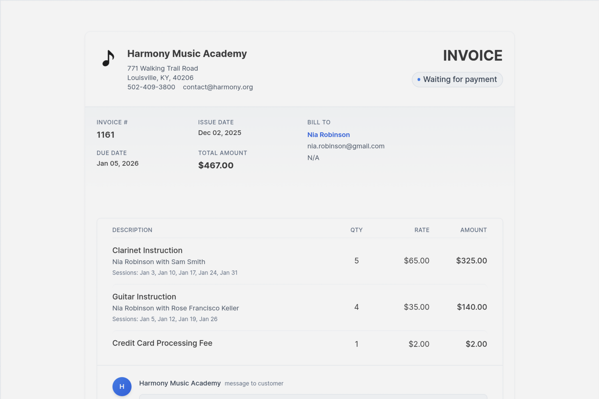This screenshot has width=599, height=399.
Task: Click the INVOICE title heading
Action: click(x=473, y=55)
